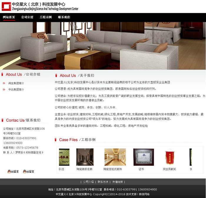The height and width of the screenshot is (198, 206).
Task: Open the 公司介绍 navigation menu item
Action: pos(27,17)
